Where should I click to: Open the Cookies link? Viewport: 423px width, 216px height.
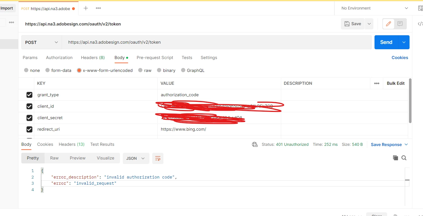click(400, 58)
